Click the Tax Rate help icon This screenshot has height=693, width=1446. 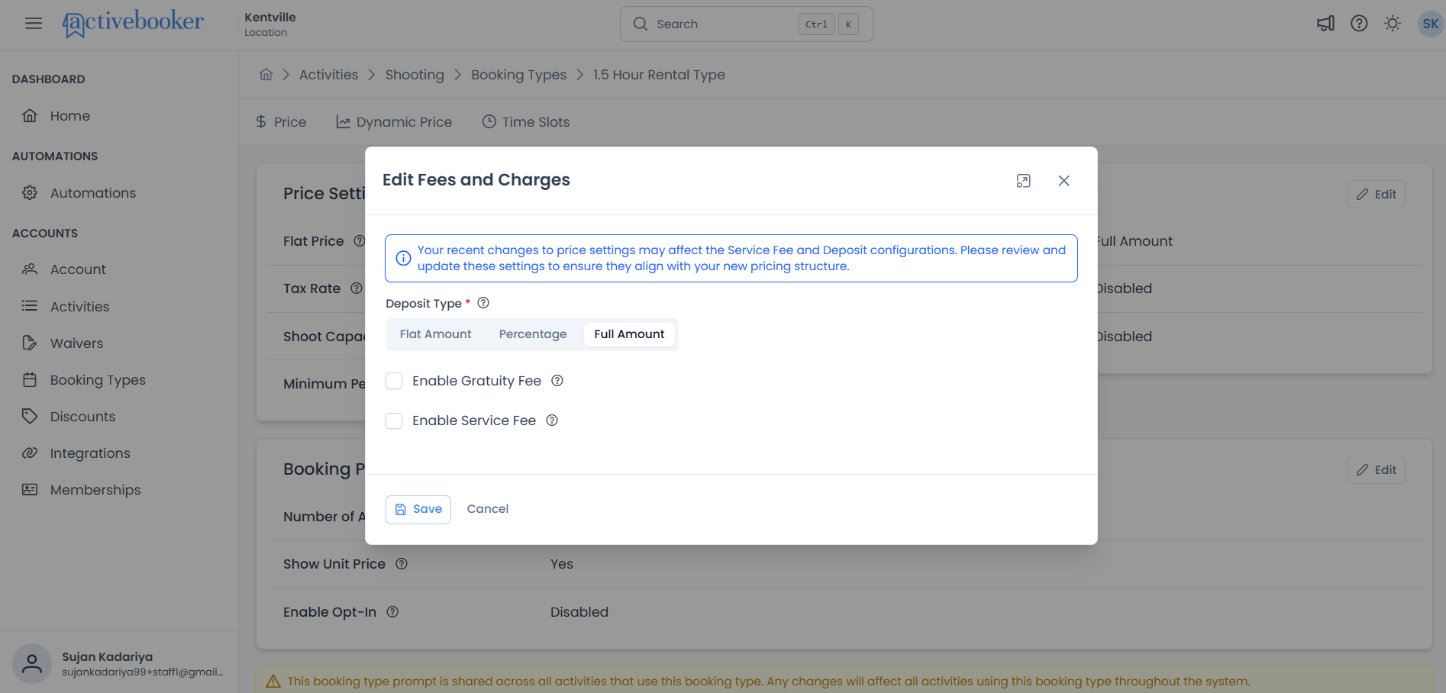(x=356, y=288)
